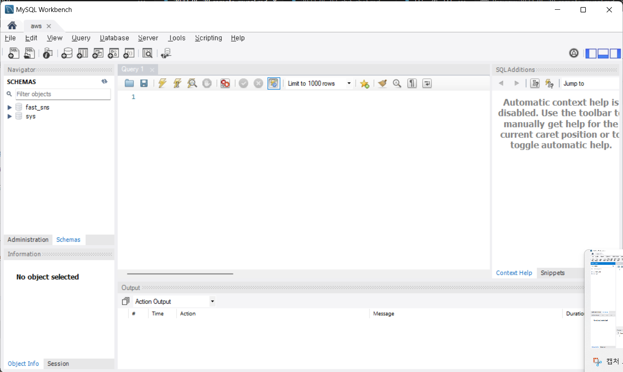Image resolution: width=623 pixels, height=372 pixels.
Task: Toggle autocommit mode in the query toolbar
Action: click(273, 83)
